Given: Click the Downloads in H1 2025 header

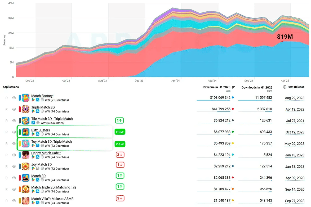Looking at the screenshot, I should pyautogui.click(x=257, y=87).
